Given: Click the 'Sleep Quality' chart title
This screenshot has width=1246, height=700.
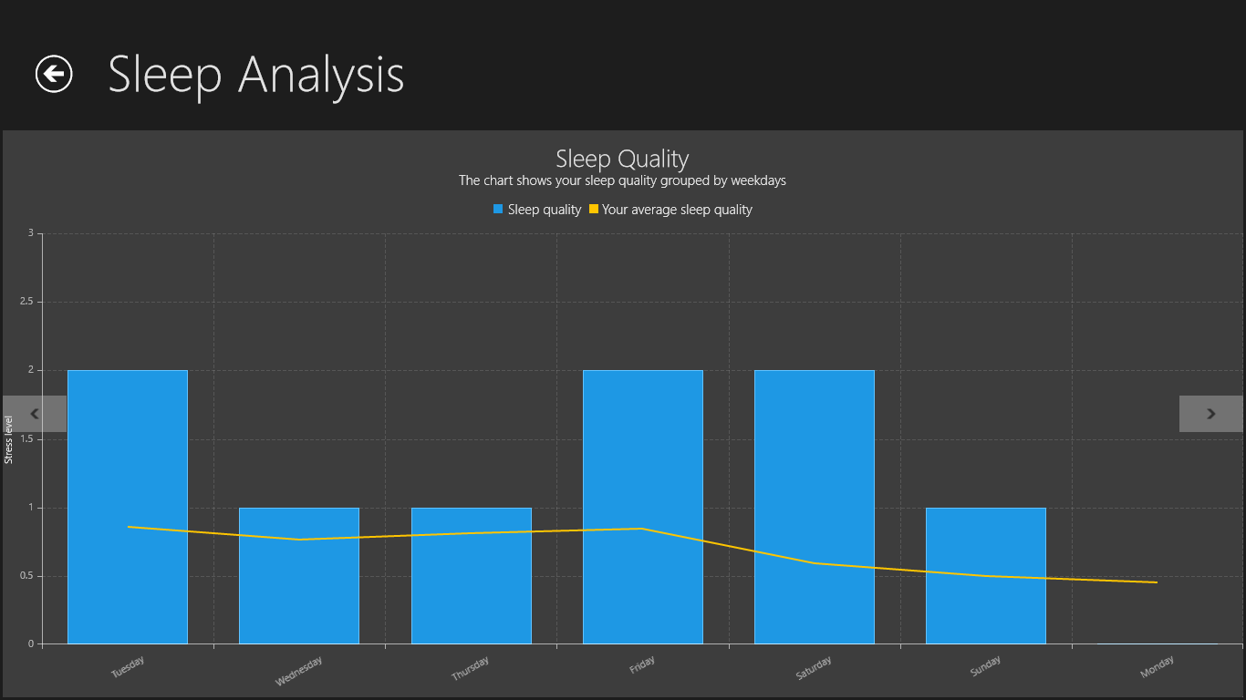Looking at the screenshot, I should 622,159.
